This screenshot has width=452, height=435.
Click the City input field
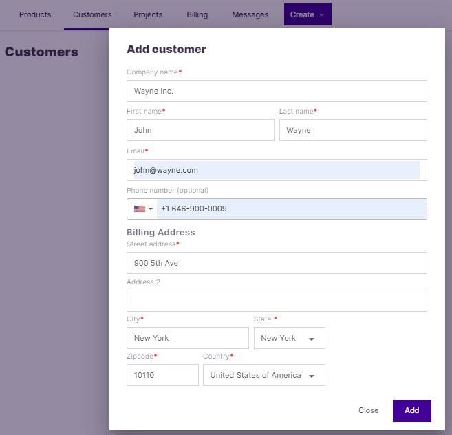click(x=187, y=338)
